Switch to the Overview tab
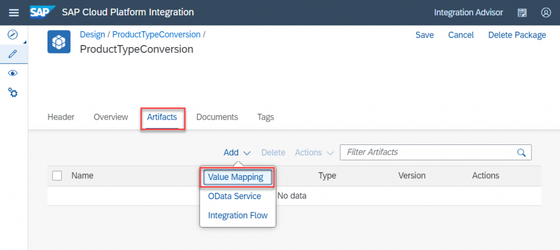The width and height of the screenshot is (560, 250). (x=110, y=117)
